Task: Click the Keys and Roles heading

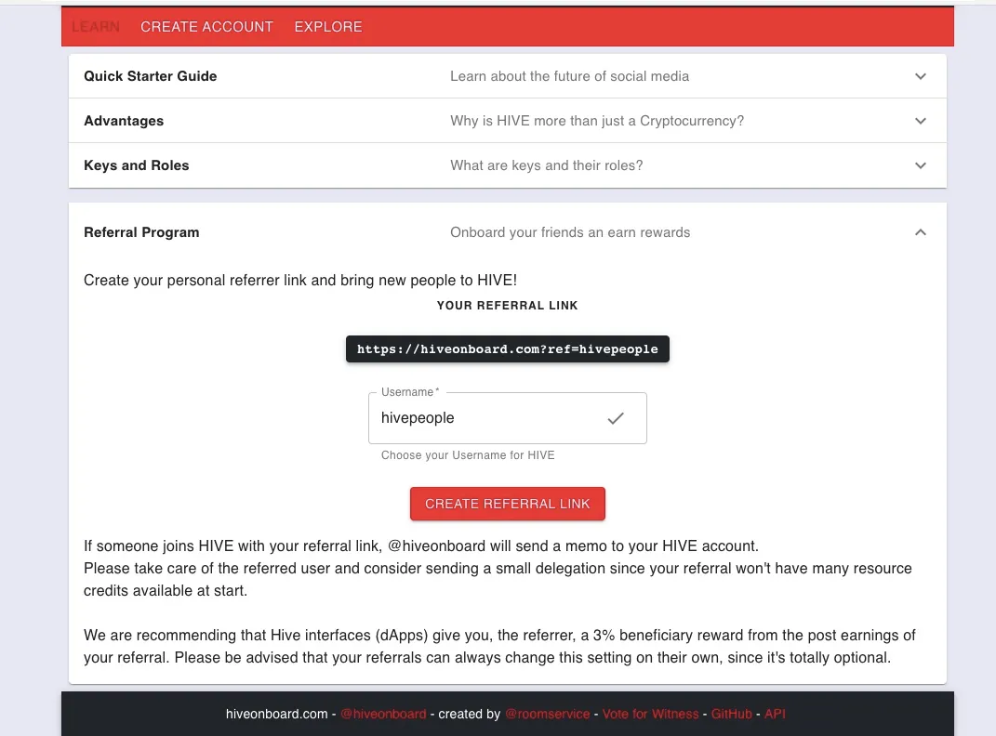Action: (x=136, y=165)
